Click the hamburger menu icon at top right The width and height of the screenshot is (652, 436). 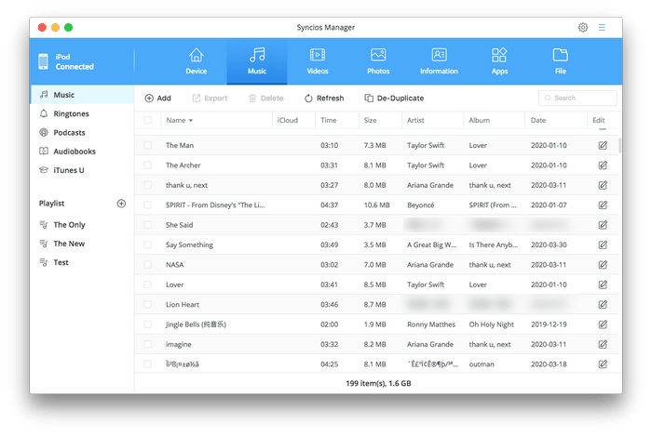tap(602, 28)
